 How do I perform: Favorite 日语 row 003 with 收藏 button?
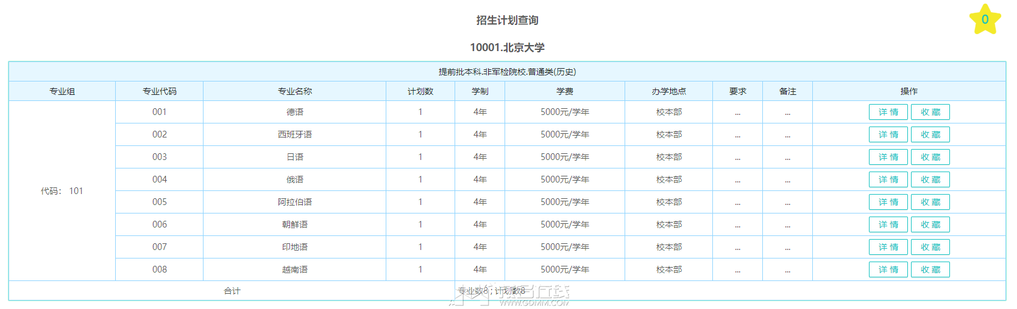pyautogui.click(x=930, y=157)
